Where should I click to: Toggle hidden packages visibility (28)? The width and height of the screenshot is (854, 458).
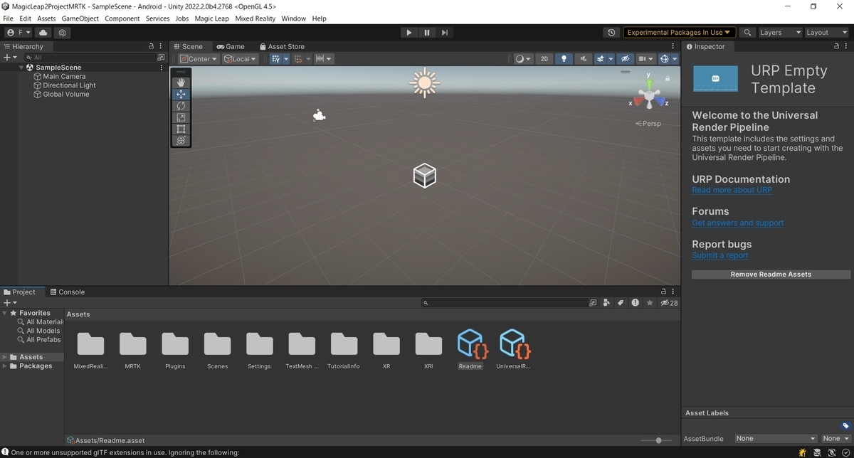coord(669,303)
